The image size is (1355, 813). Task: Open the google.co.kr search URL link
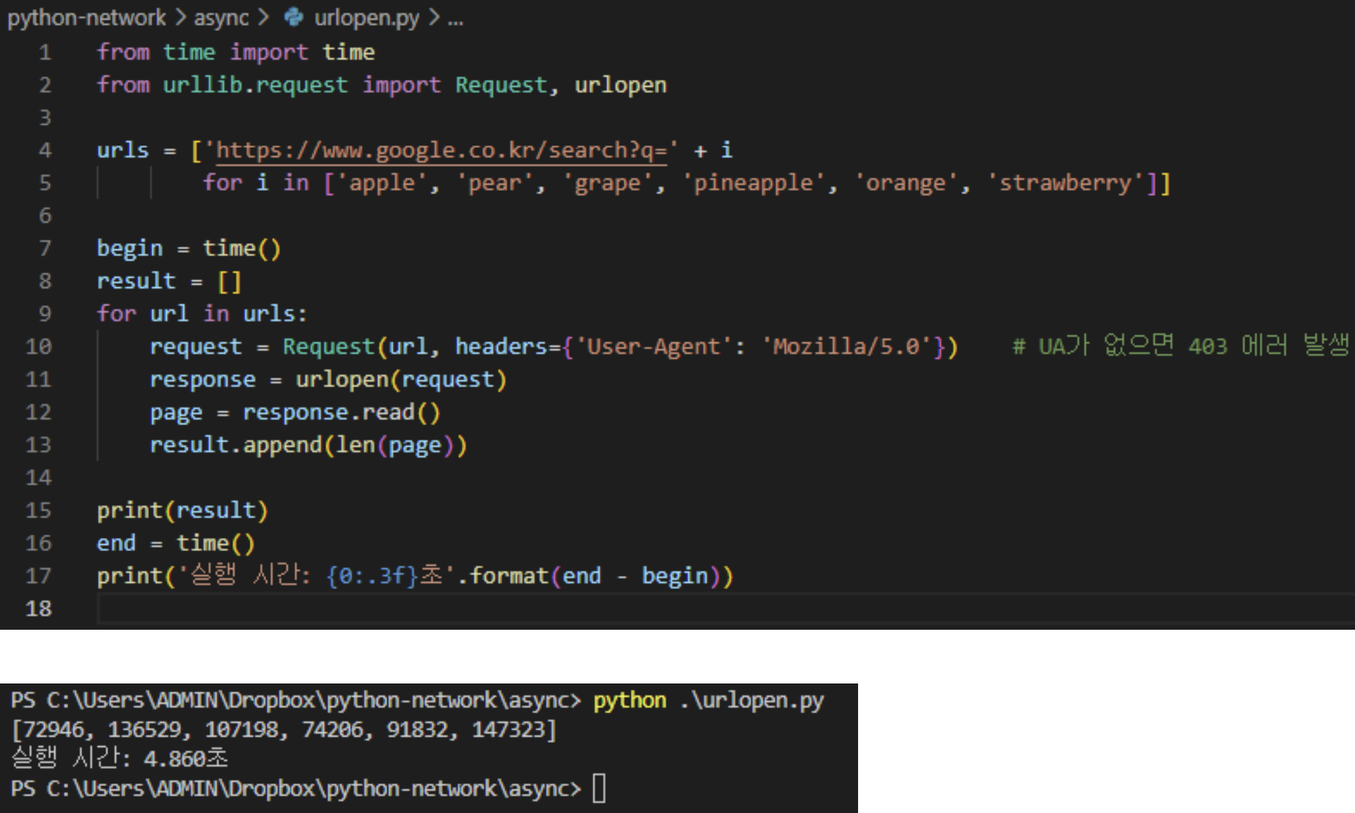[441, 150]
